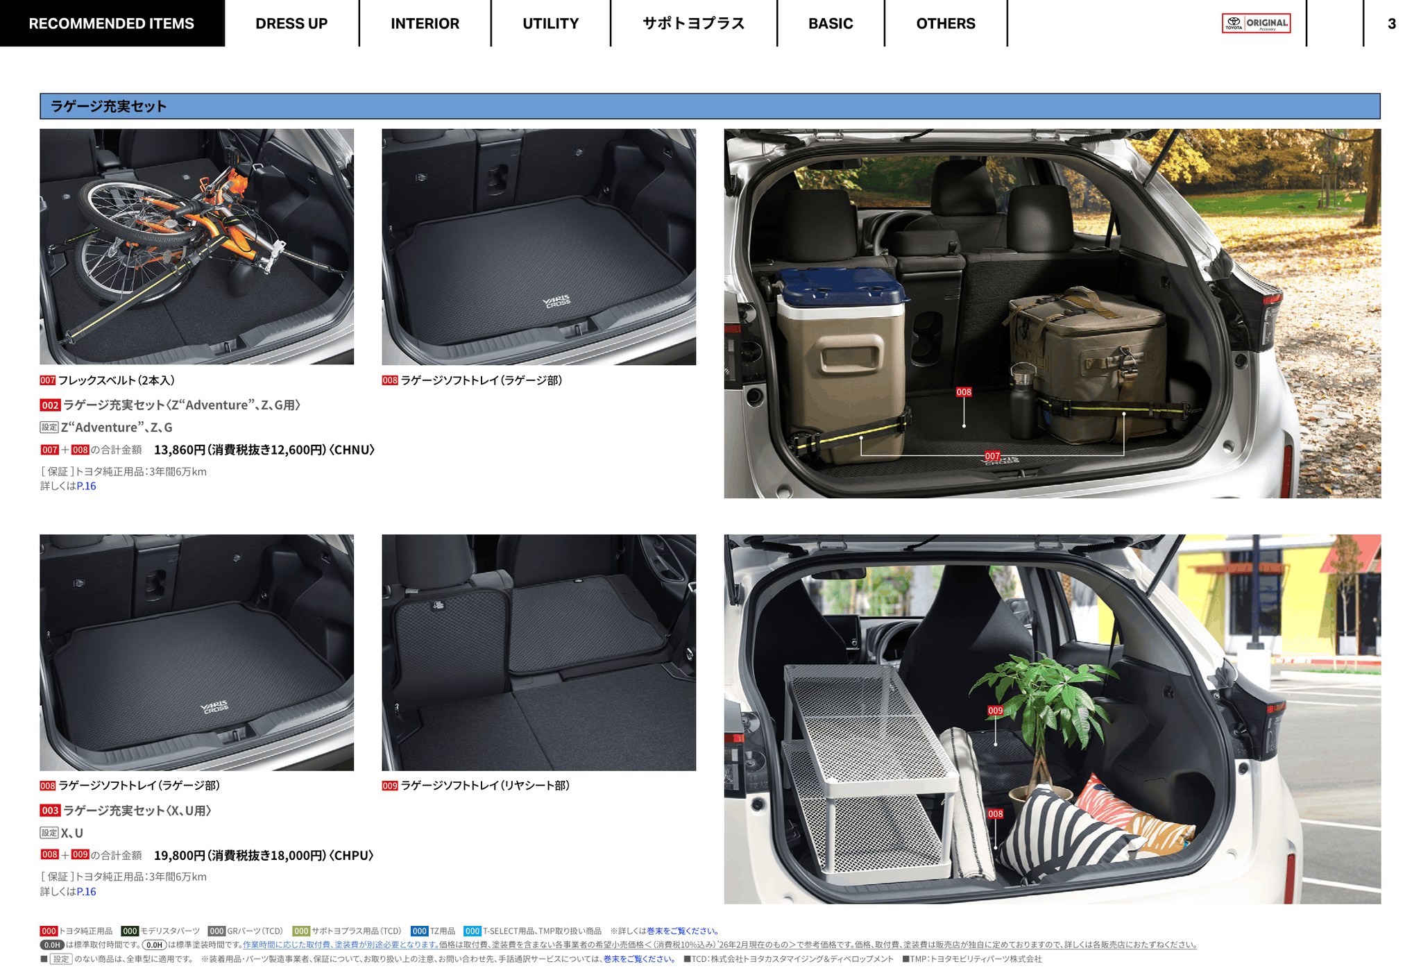Screen dimensions: 1421x980
Task: Select the OTHERS tab
Action: [946, 23]
